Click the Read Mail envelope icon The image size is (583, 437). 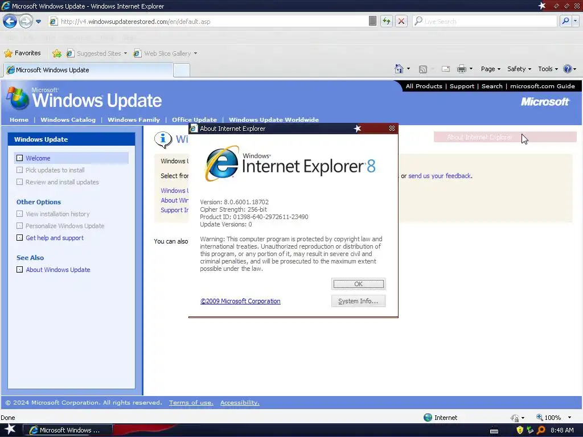click(x=445, y=69)
